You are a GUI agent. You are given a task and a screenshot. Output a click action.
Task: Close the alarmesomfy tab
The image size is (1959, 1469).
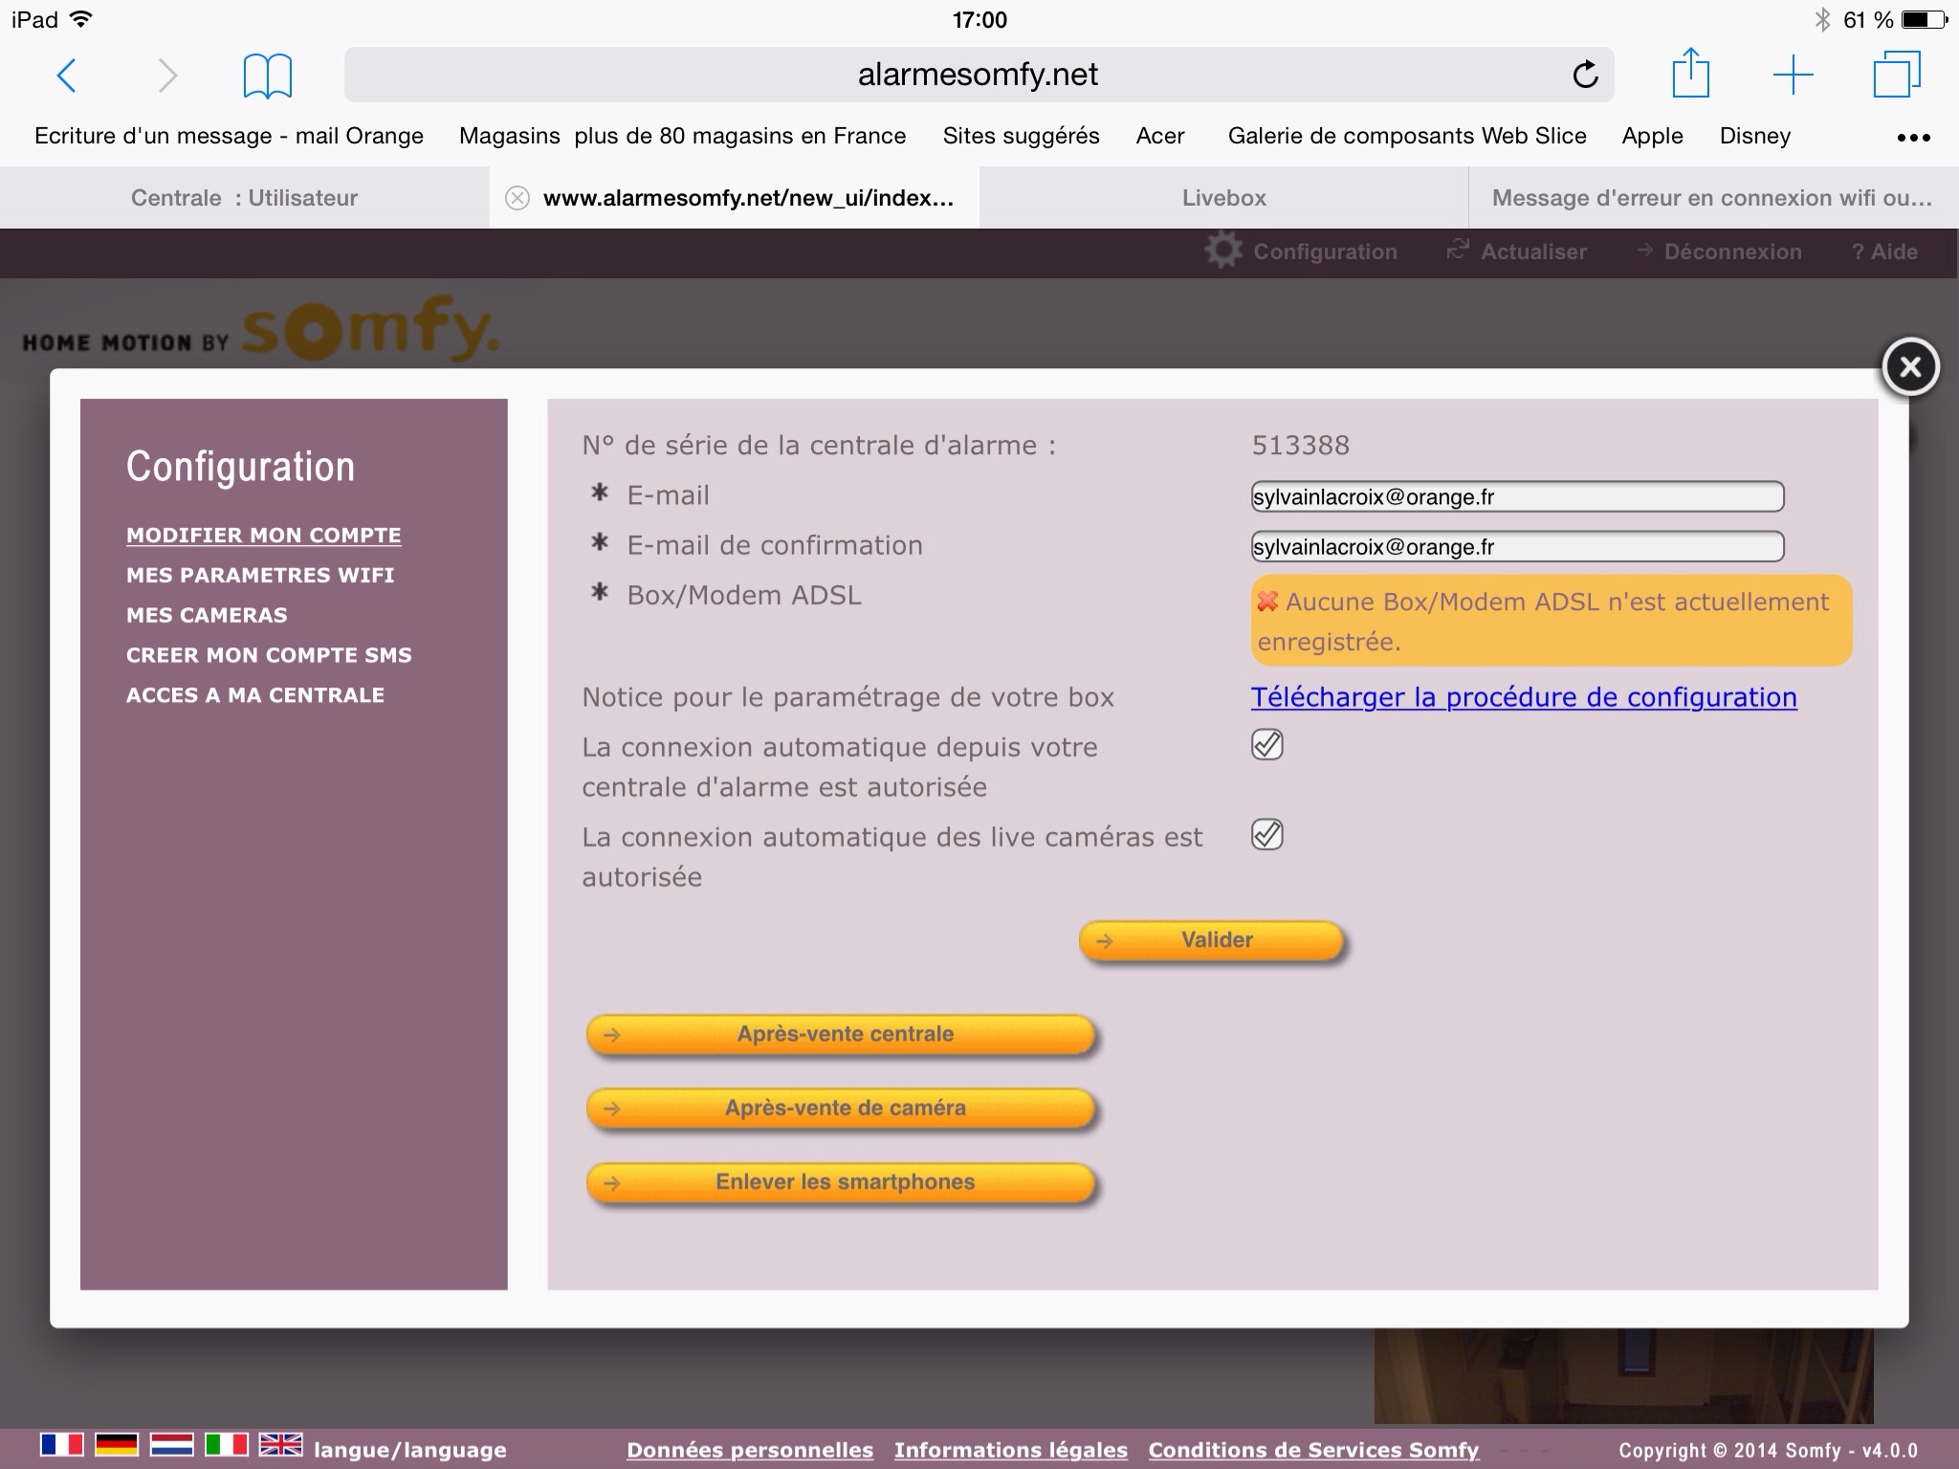(517, 198)
